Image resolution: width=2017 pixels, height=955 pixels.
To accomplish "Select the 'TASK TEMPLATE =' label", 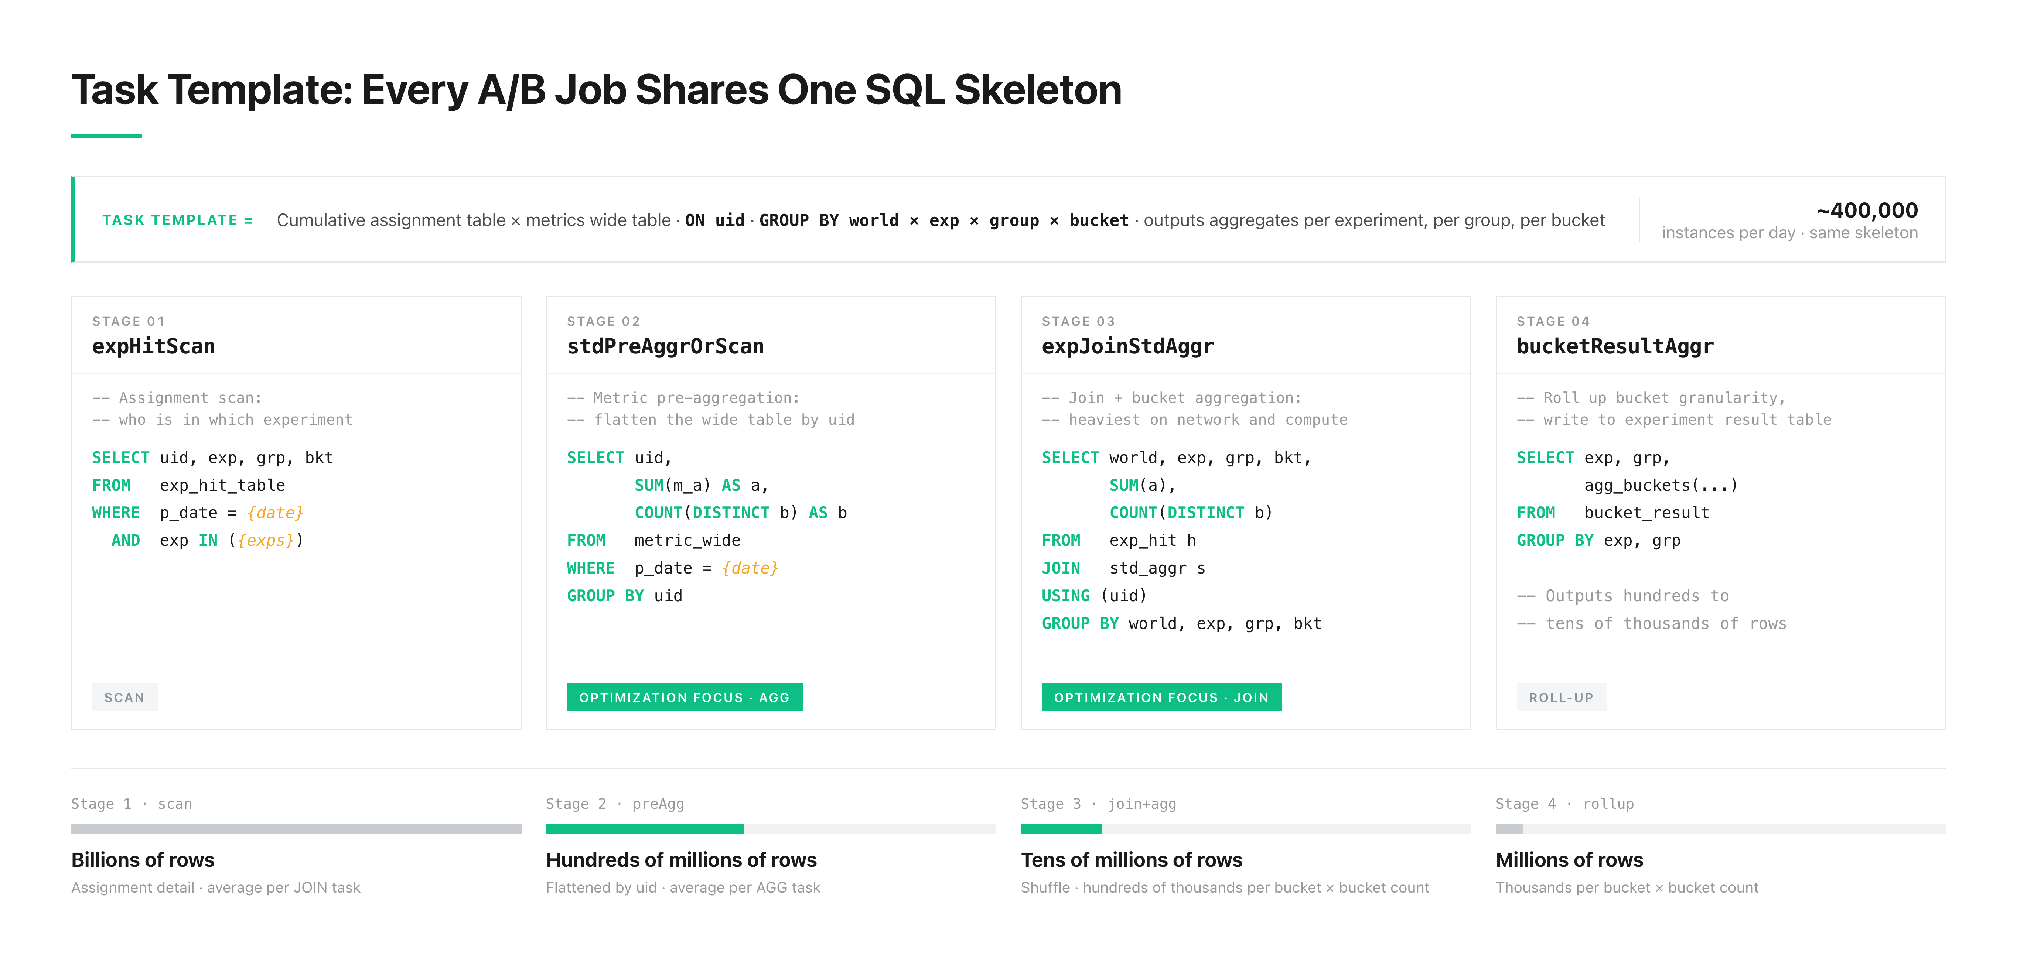I will pyautogui.click(x=178, y=221).
